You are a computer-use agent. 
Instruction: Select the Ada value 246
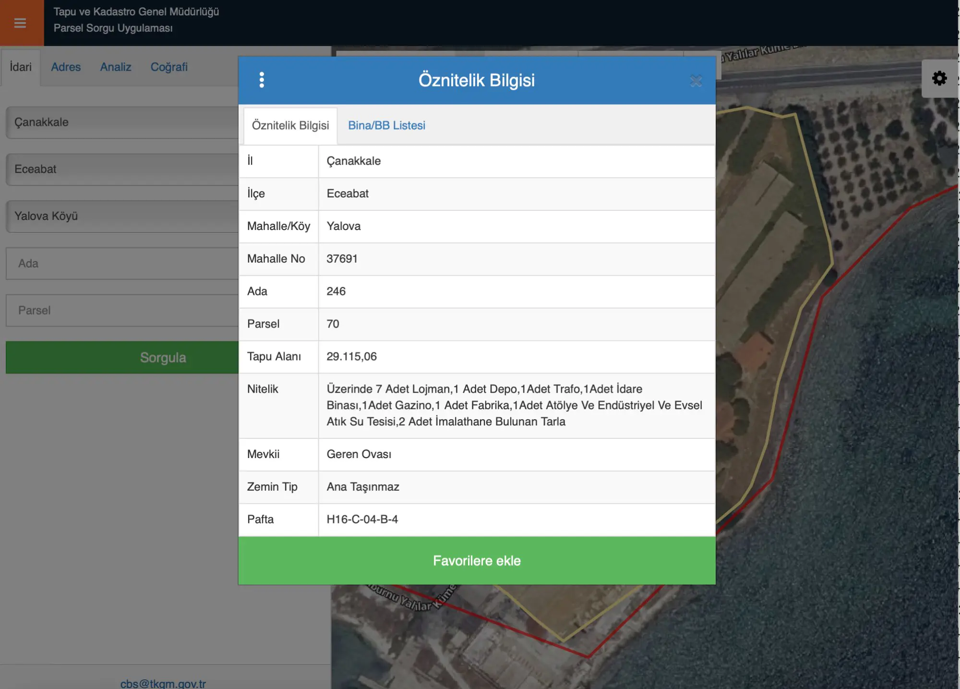tap(336, 291)
